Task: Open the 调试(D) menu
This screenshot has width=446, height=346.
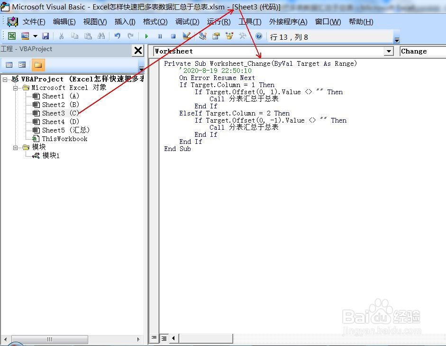Action: point(187,22)
